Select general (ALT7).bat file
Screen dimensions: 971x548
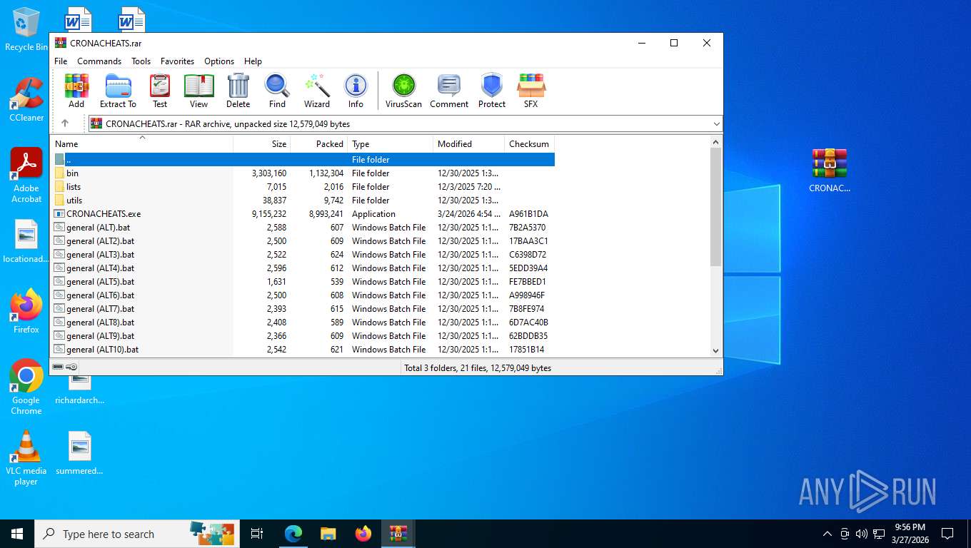[302, 309]
